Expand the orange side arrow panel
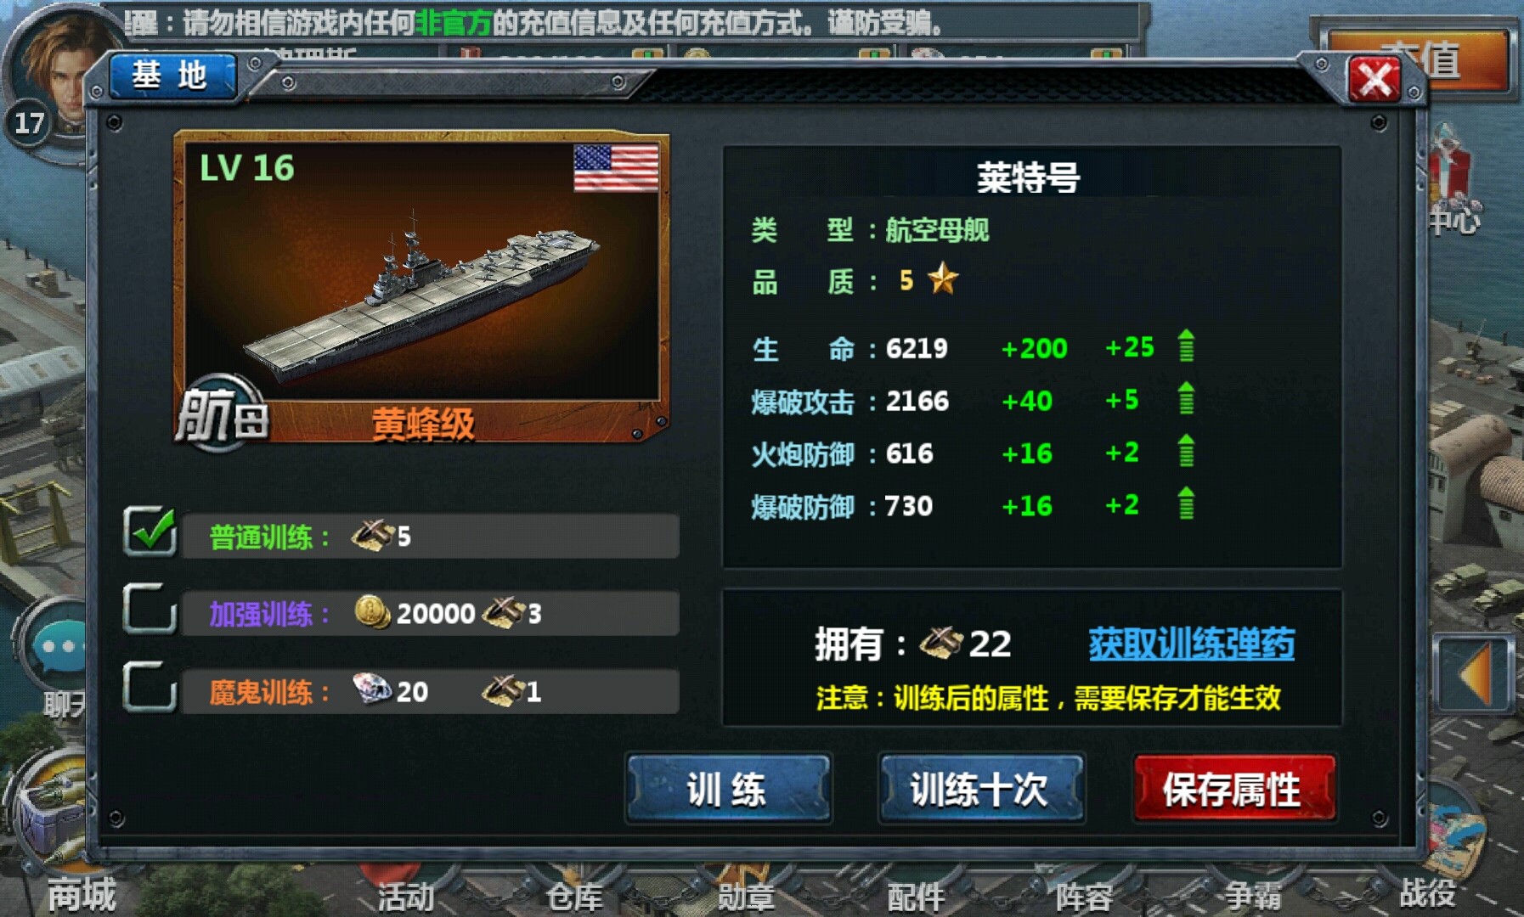This screenshot has width=1524, height=917. (1476, 673)
